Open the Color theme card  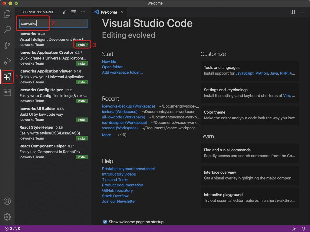pyautogui.click(x=250, y=115)
